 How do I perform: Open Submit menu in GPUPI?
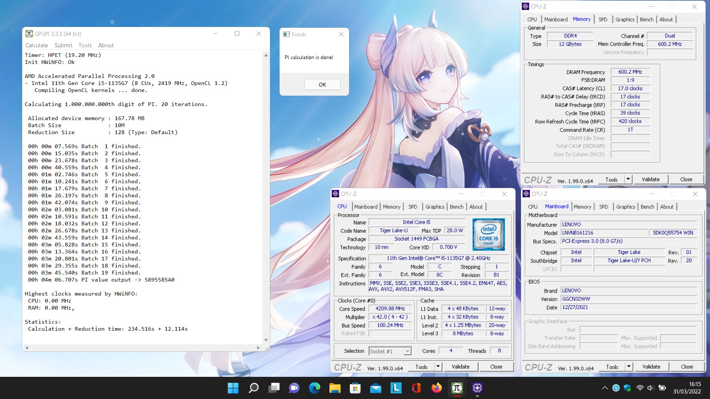[63, 45]
